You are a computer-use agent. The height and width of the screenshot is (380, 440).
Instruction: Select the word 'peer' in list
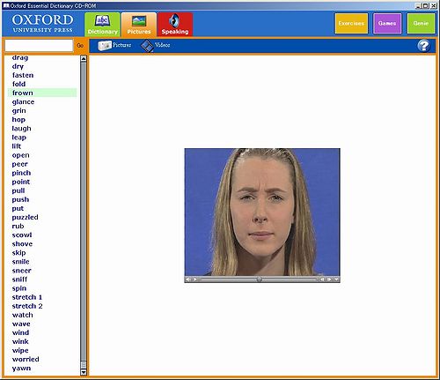[x=19, y=164]
